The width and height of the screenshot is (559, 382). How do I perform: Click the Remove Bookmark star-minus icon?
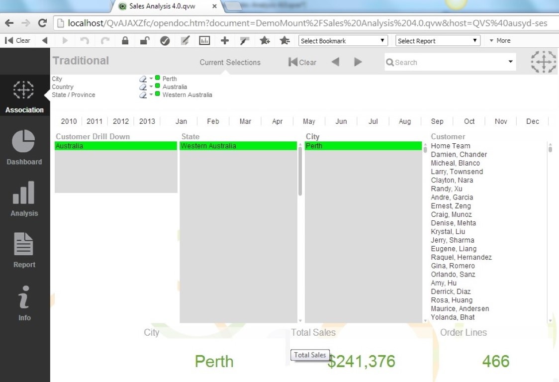(284, 41)
